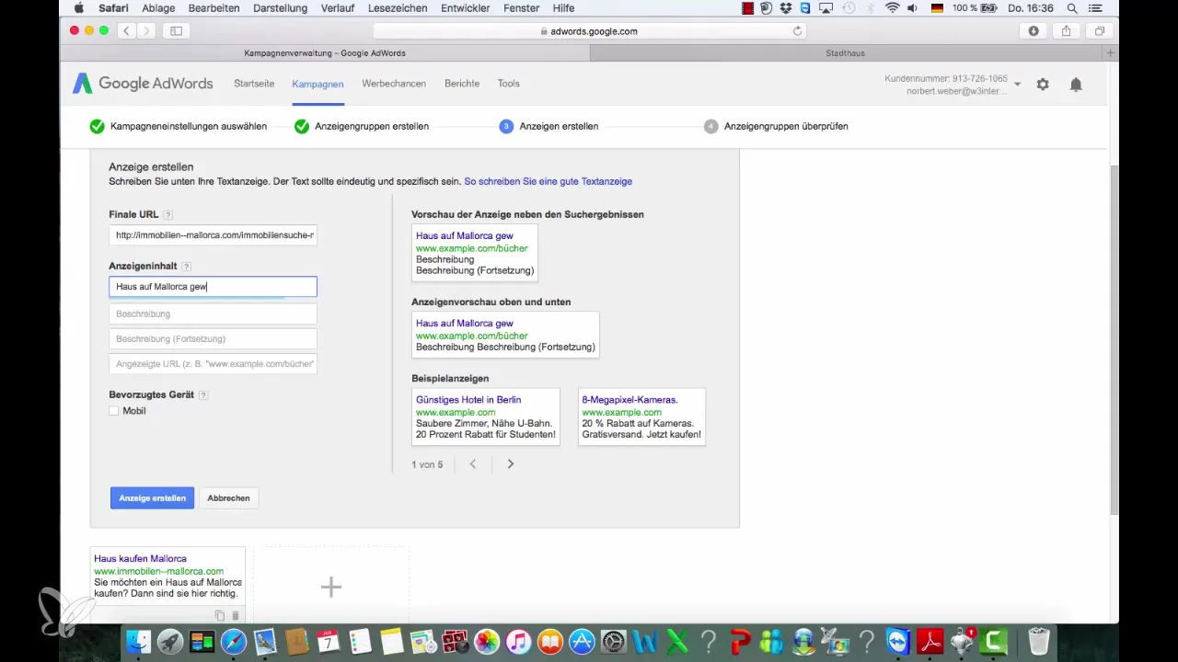Open Adobe Acrobat from the dock

tap(931, 641)
